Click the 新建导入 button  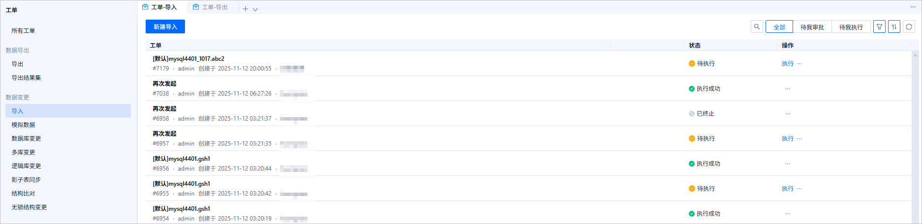[165, 26]
